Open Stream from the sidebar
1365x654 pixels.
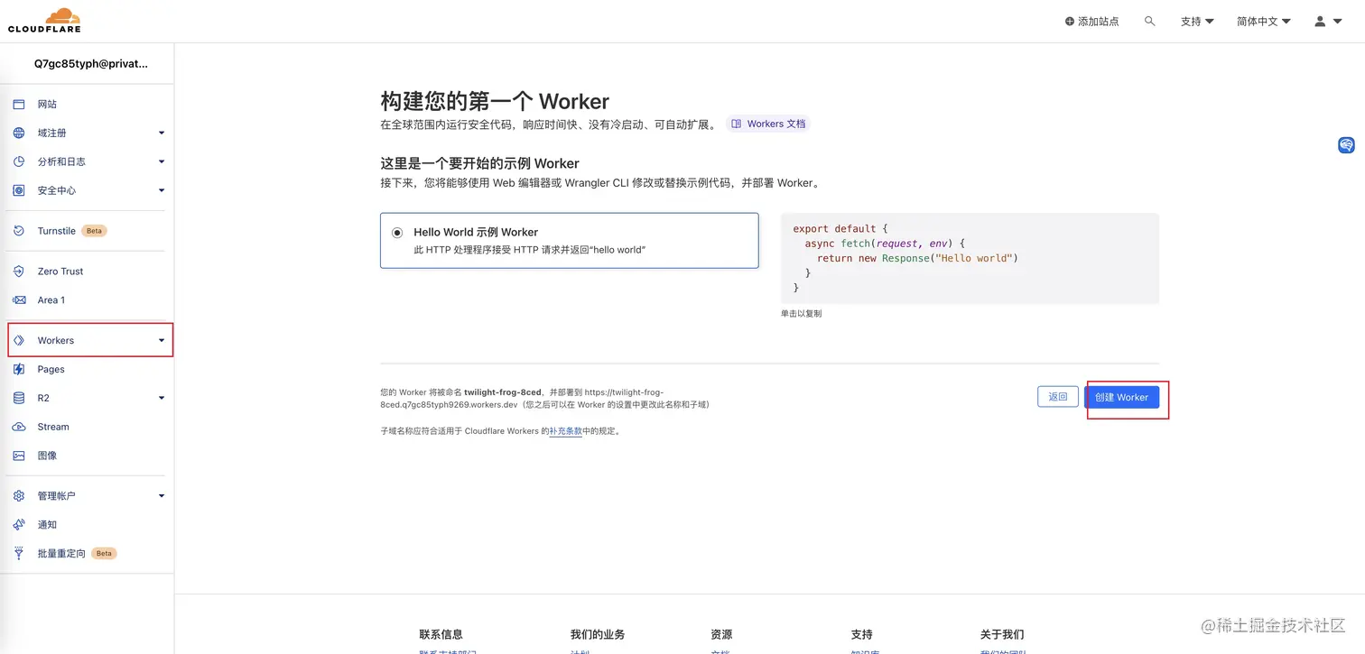coord(52,427)
